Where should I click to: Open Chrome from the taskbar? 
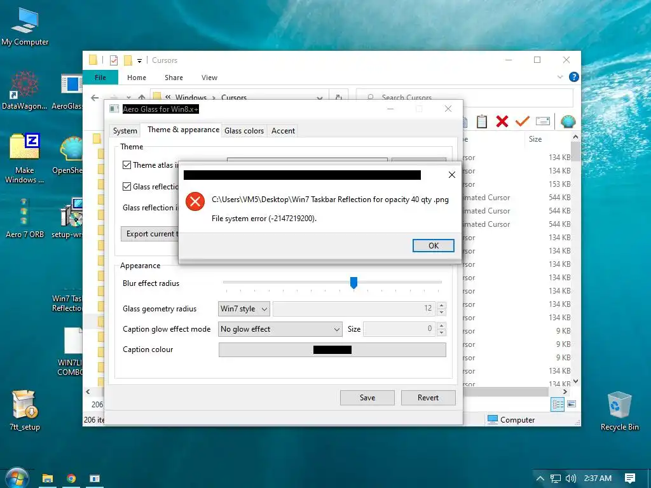pos(71,478)
